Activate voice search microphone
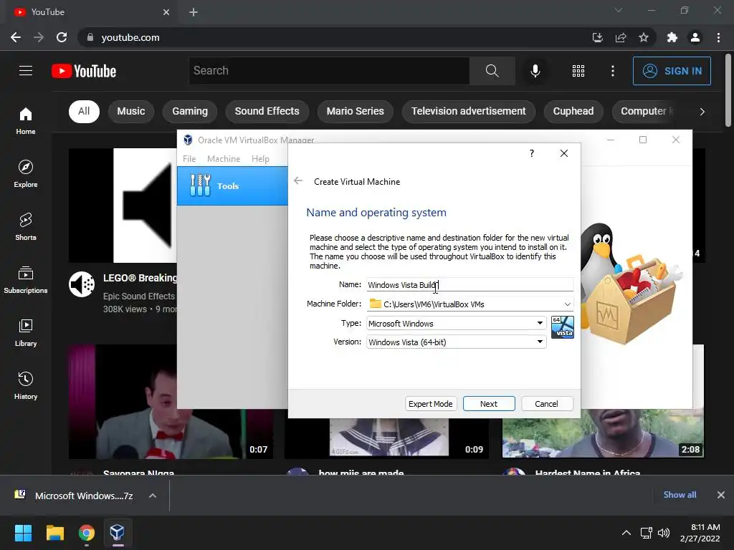Viewport: 734px width, 550px height. pyautogui.click(x=535, y=71)
